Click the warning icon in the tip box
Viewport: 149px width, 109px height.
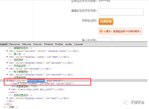pyautogui.click(x=101, y=31)
